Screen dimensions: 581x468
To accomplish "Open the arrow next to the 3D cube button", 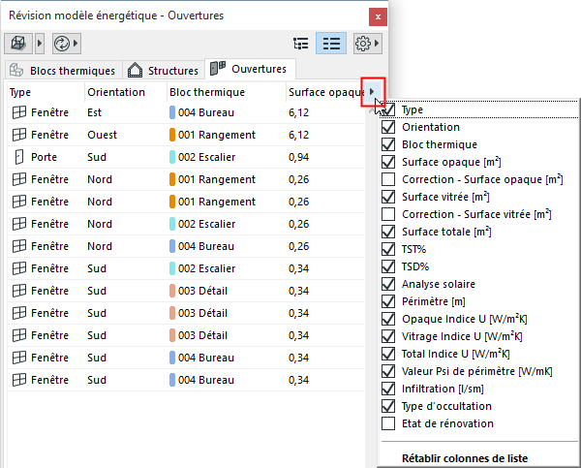I will coord(40,44).
